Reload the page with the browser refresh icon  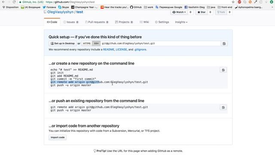(14, 2)
